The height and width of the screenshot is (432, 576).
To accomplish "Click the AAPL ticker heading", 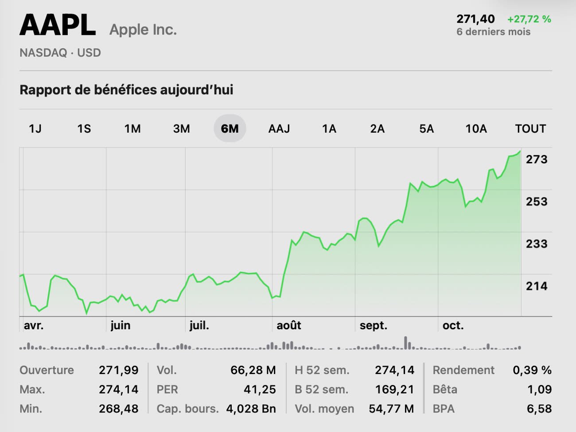I will [x=58, y=25].
